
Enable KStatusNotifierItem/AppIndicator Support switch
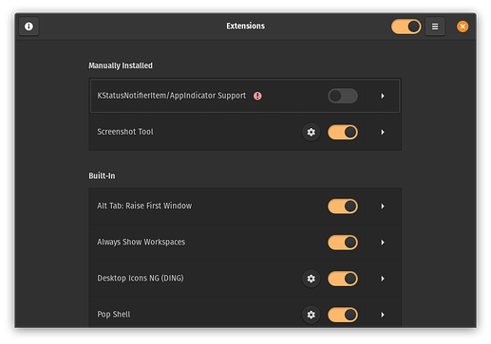pos(343,96)
